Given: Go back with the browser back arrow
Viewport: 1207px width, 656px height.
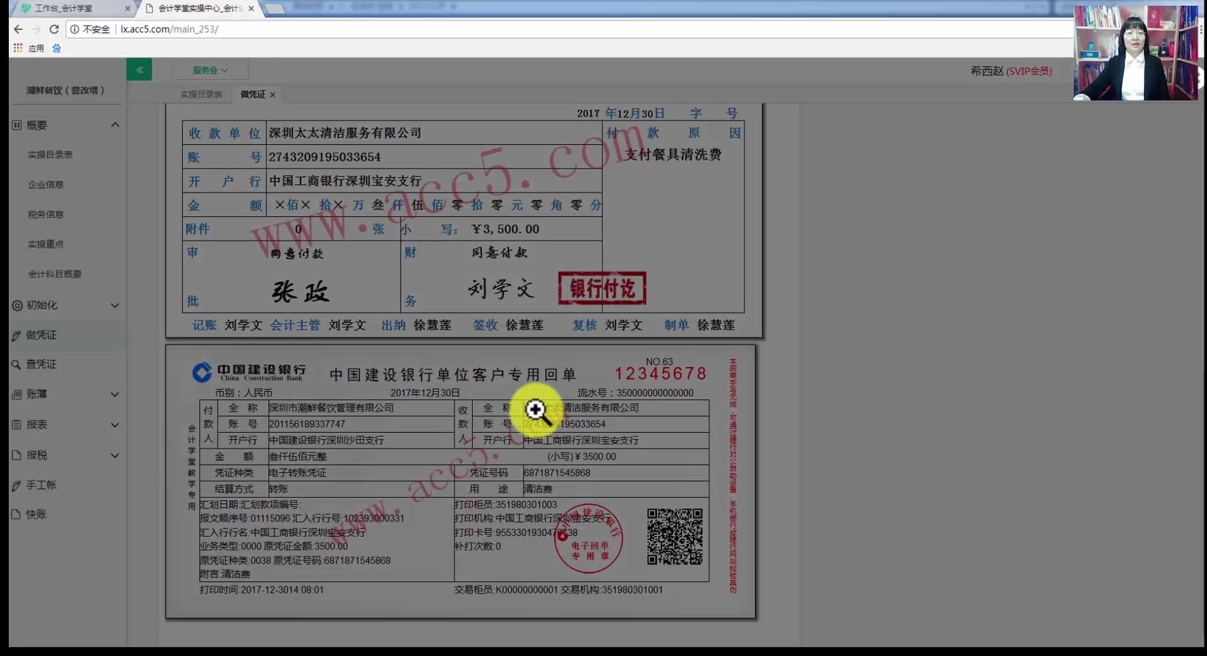Looking at the screenshot, I should click(x=18, y=29).
